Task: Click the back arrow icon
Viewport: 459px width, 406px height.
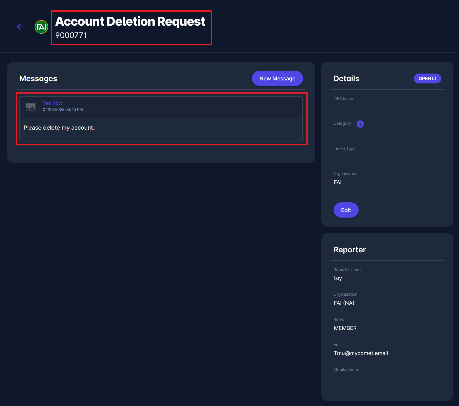Action: [x=20, y=27]
